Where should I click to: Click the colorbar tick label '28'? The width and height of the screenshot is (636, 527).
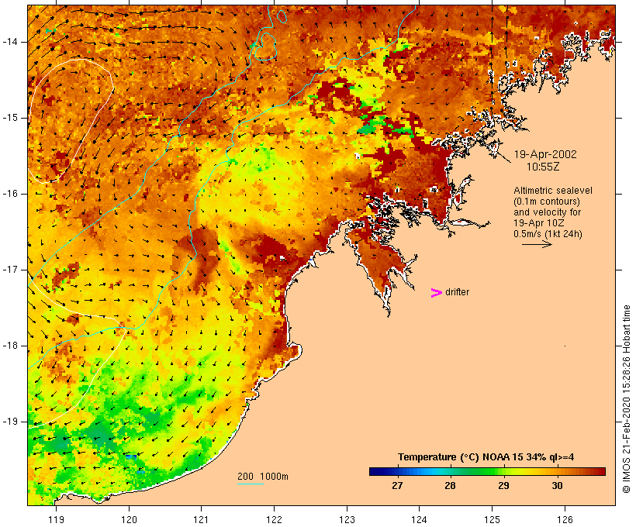450,485
